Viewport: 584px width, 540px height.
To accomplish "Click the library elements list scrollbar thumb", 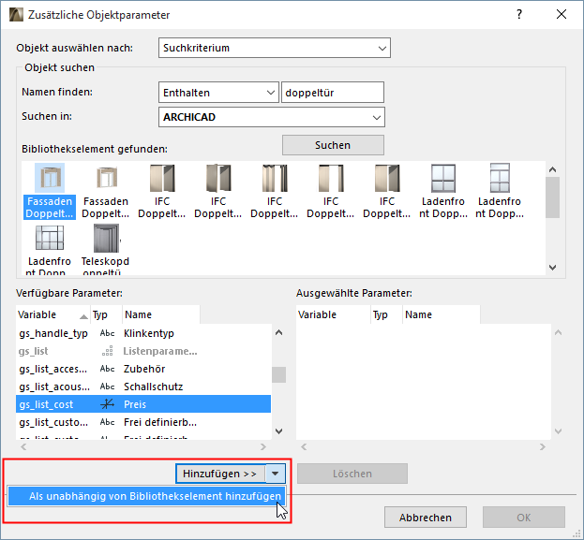I will tap(553, 197).
